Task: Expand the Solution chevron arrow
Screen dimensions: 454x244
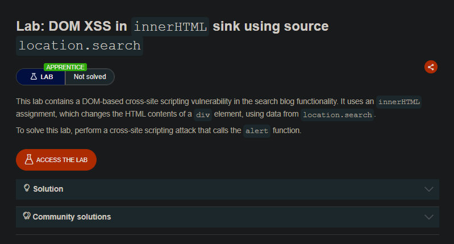Action: 429,189
